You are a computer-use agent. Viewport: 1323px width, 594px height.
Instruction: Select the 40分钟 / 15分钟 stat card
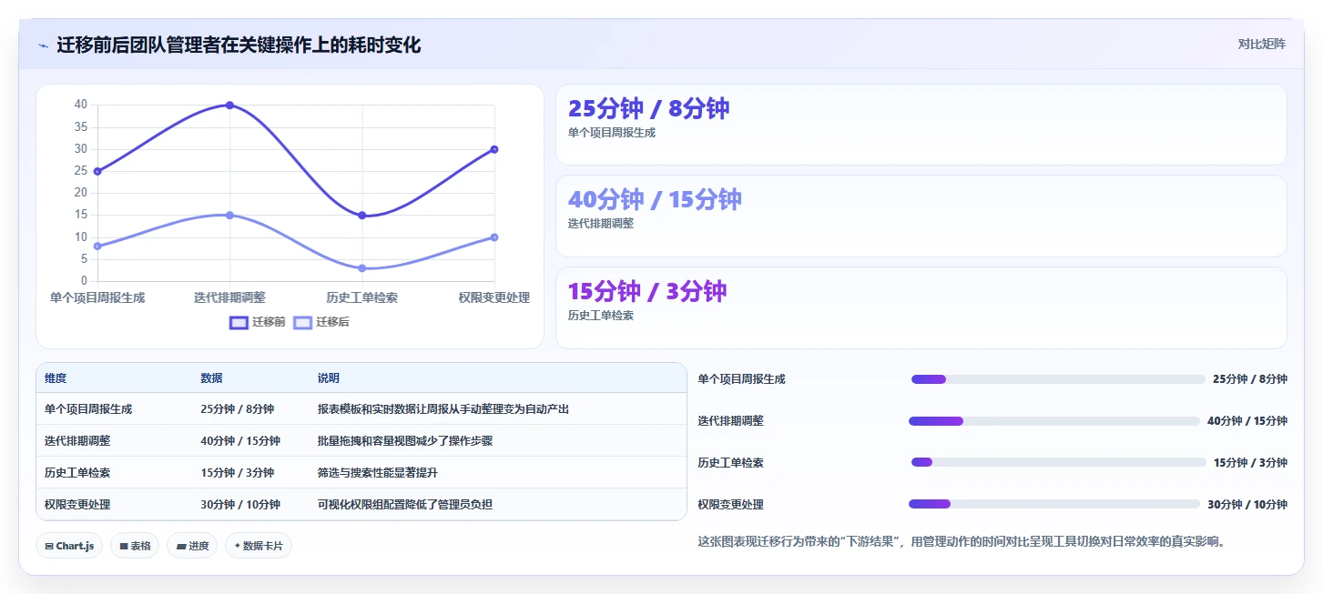[x=921, y=216]
